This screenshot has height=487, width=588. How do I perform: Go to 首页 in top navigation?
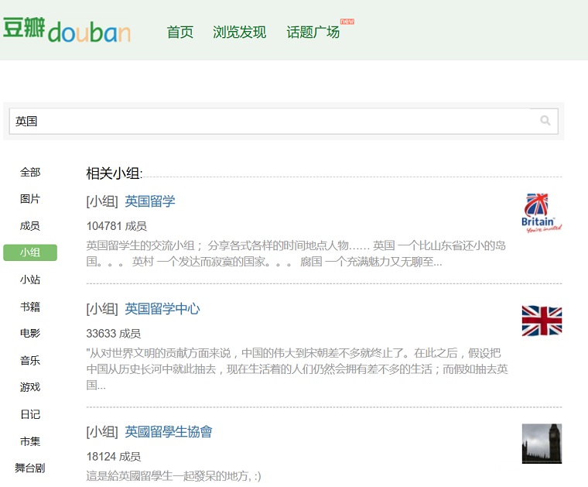tap(180, 32)
